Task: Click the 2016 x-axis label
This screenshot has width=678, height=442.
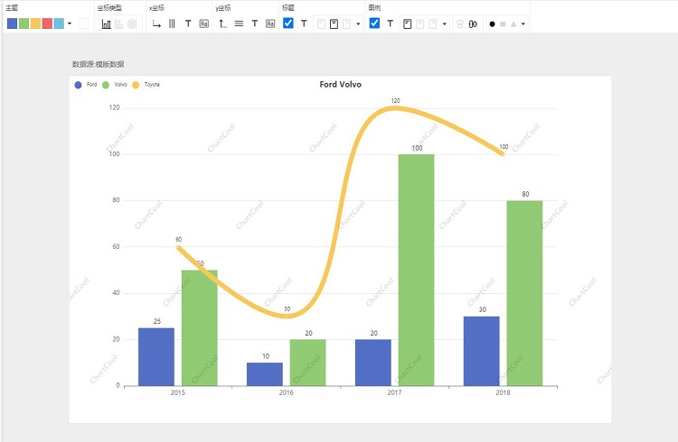Action: click(x=287, y=392)
